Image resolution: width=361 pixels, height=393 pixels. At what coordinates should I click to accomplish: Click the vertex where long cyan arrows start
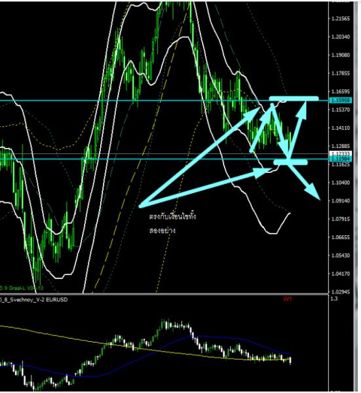(140, 206)
